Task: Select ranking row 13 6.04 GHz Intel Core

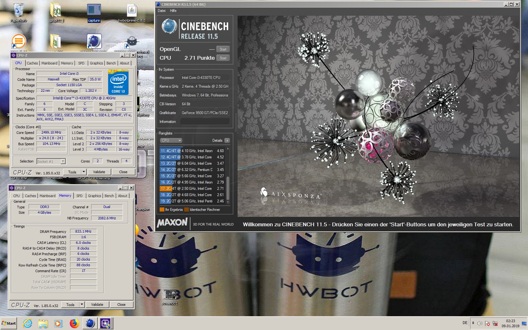Action: 193,163
